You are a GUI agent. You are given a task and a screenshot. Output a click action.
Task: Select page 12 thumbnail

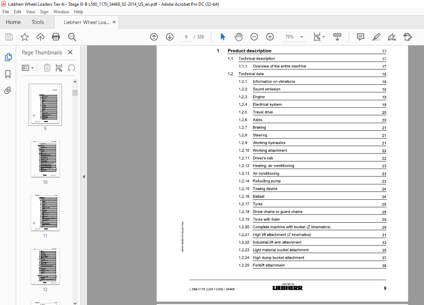coord(45,266)
